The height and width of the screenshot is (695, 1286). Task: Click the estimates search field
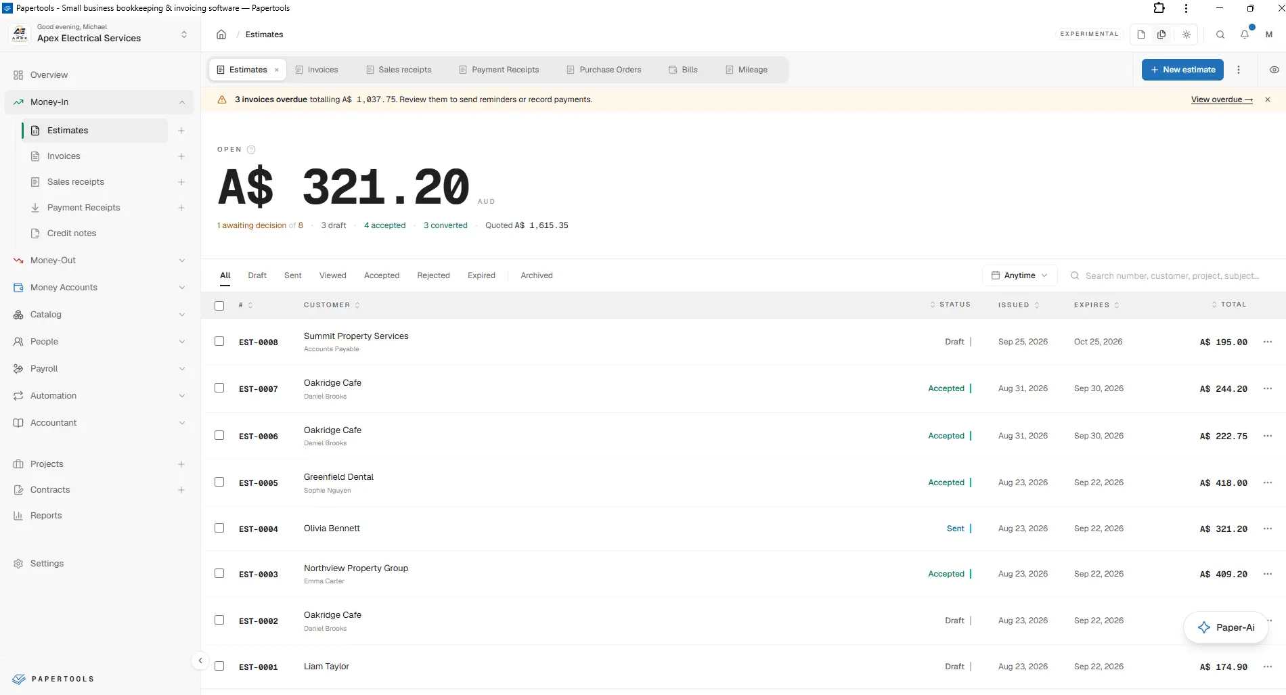tap(1171, 275)
